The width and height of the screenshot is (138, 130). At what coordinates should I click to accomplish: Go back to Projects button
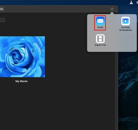click(x=2, y=9)
